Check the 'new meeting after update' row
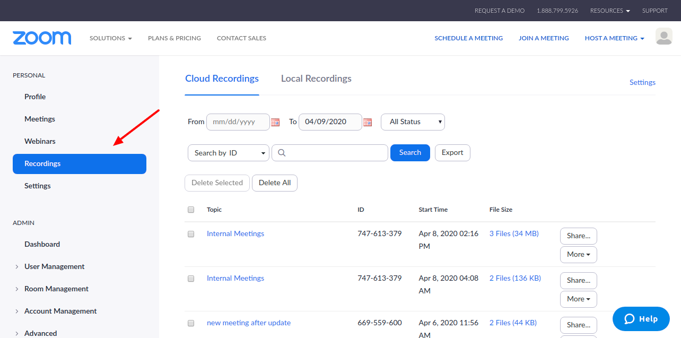The image size is (681, 338). [x=191, y=323]
